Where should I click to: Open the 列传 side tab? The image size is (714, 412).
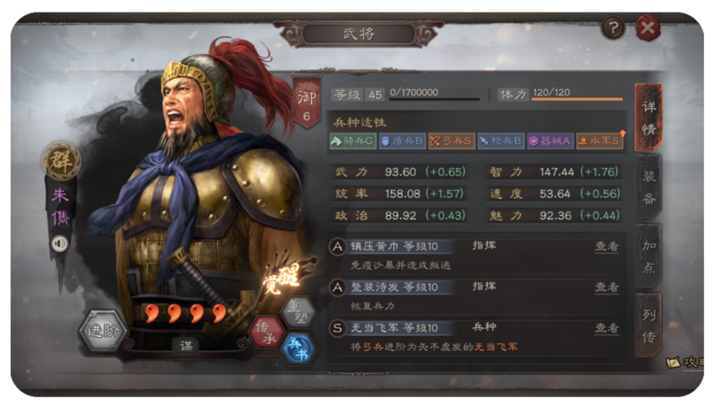click(x=649, y=325)
